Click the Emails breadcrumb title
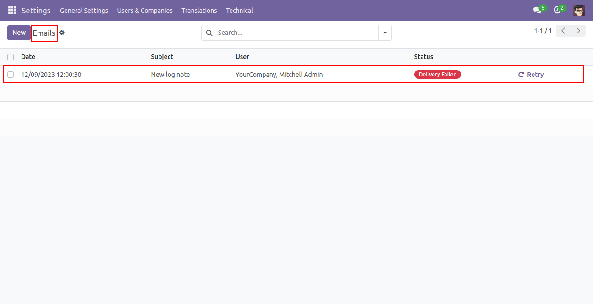Image resolution: width=593 pixels, height=304 pixels. 44,33
